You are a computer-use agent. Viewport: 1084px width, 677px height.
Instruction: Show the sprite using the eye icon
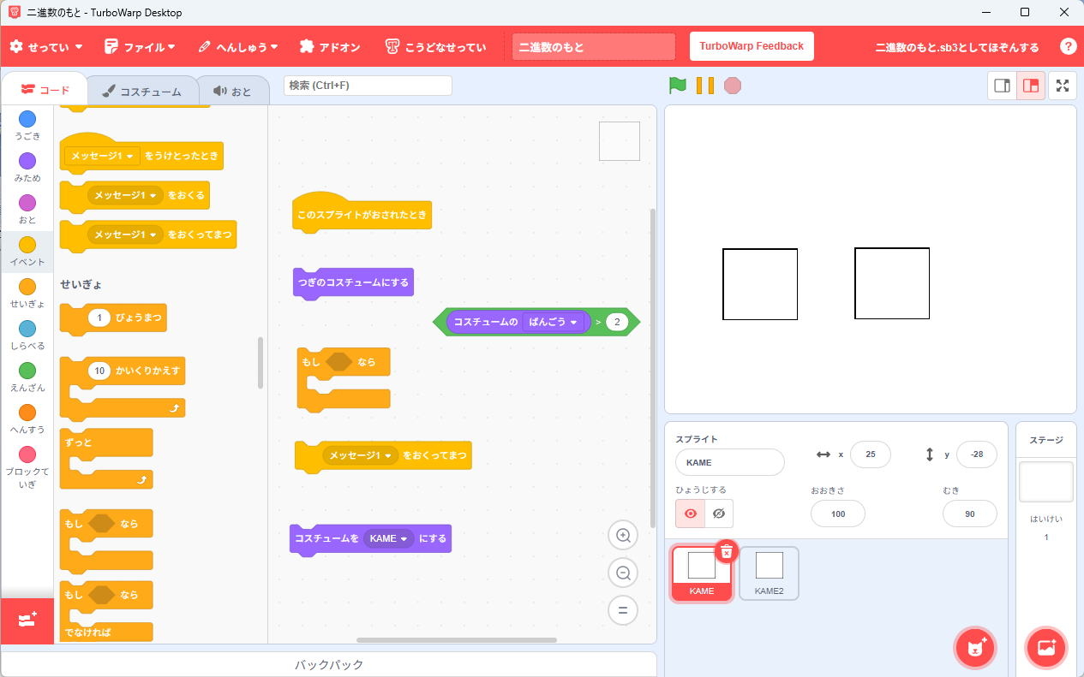[x=690, y=514]
